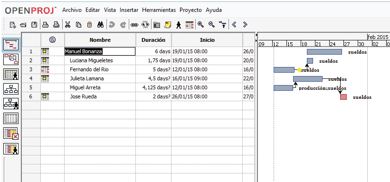Click the Find binoculars icon
Screen dimensions: 390x182
101,25
